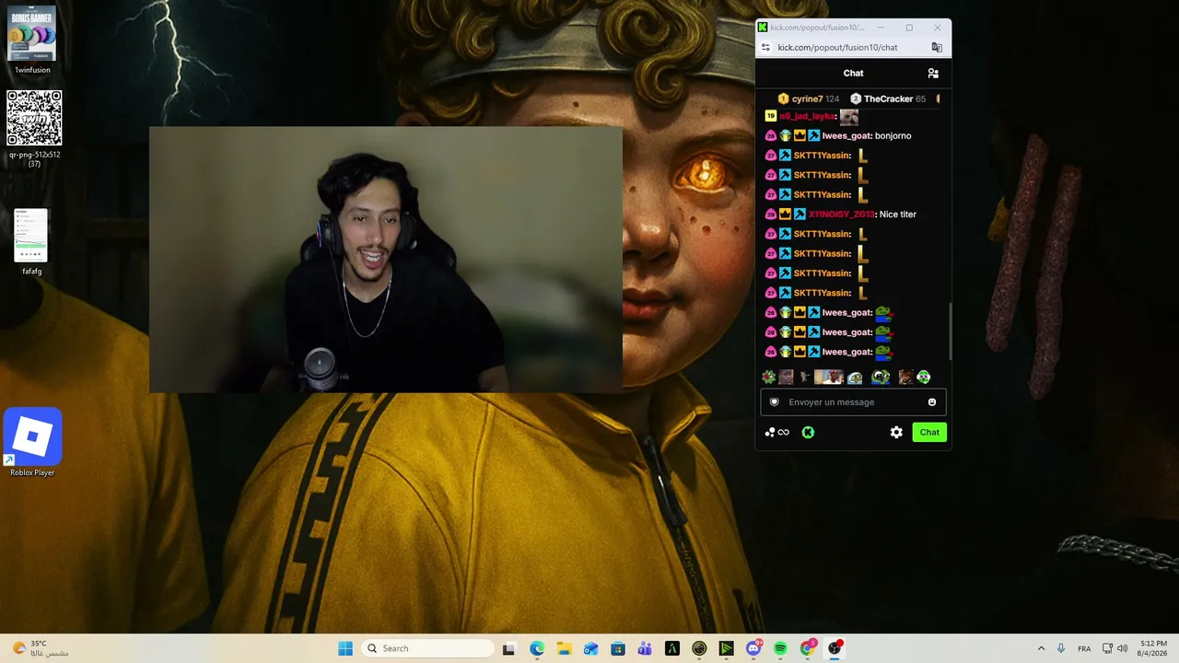Open Google Chrome from the taskbar

coord(808,648)
